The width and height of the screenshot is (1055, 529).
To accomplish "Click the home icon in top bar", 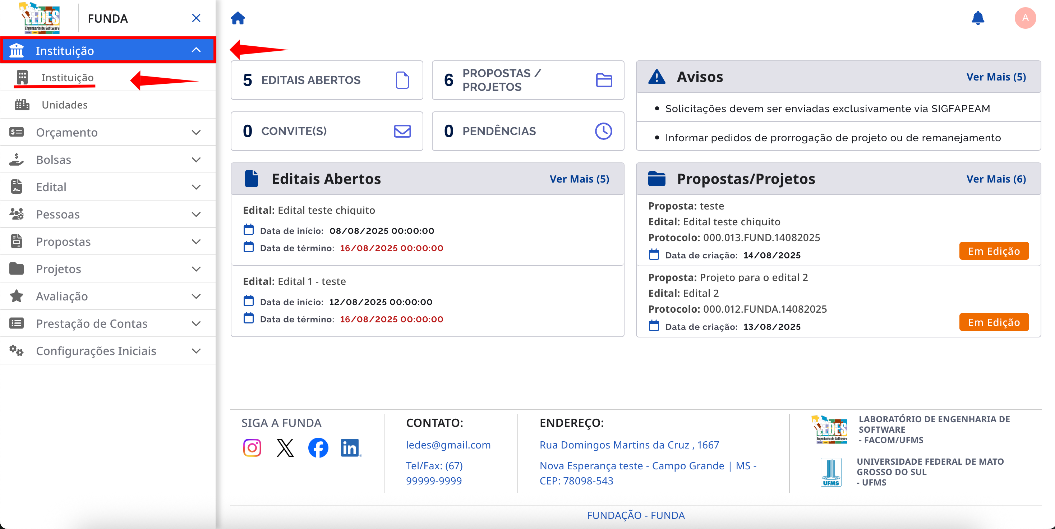I will 238,18.
